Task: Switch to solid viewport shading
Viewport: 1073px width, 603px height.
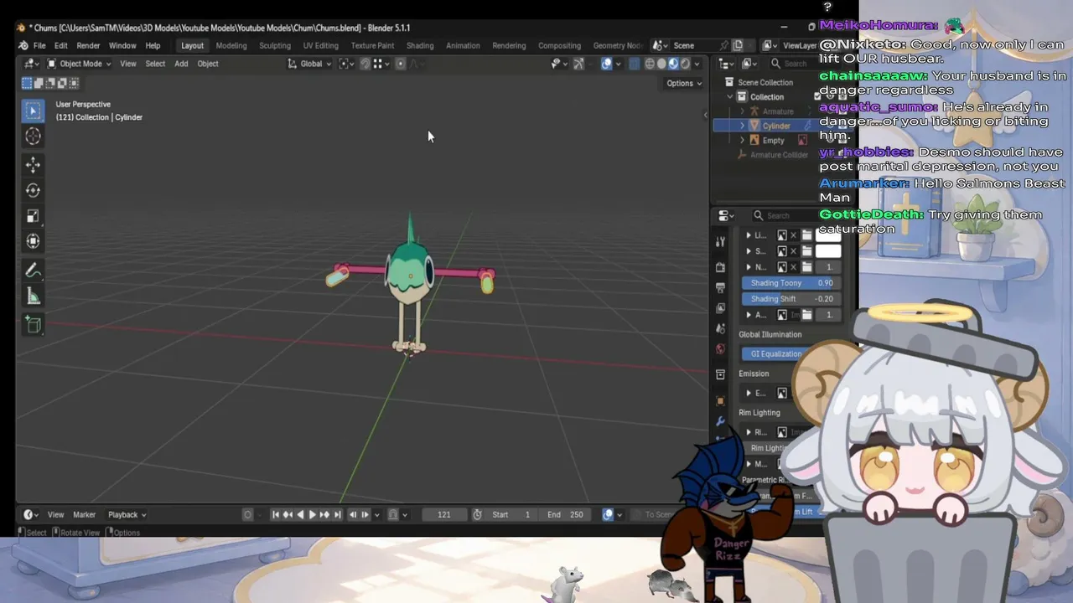Action: 661,64
